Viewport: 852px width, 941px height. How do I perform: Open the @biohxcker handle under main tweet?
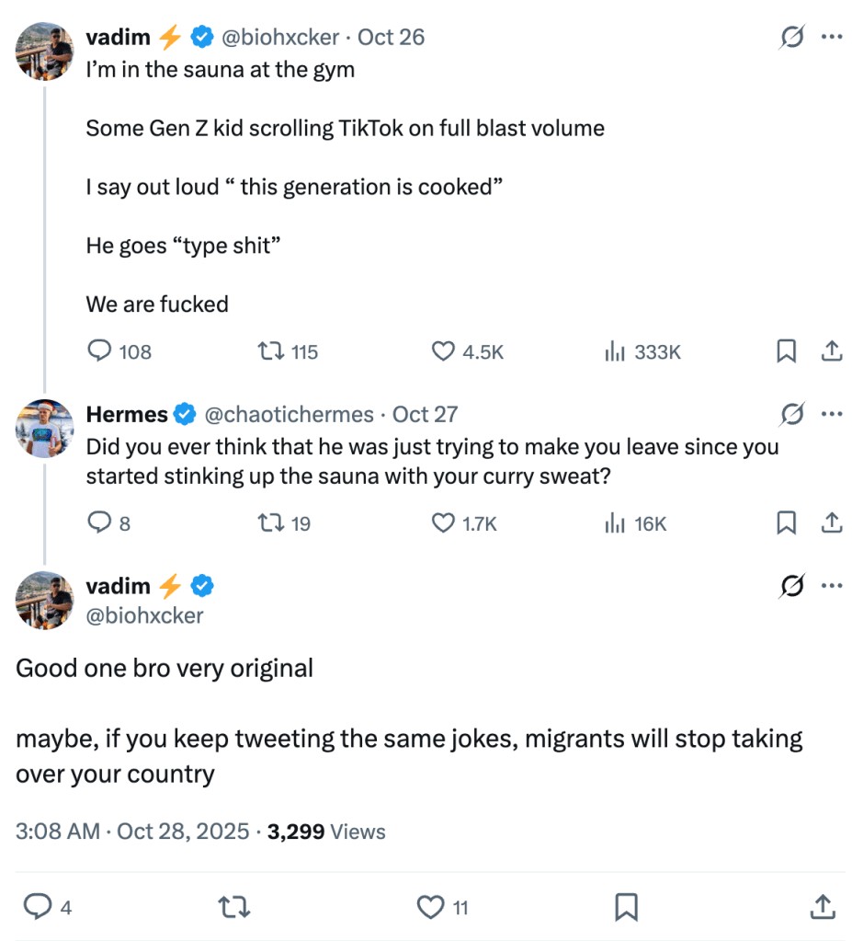click(144, 615)
